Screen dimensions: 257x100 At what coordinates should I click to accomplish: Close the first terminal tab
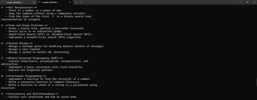pyautogui.click(x=34, y=2)
